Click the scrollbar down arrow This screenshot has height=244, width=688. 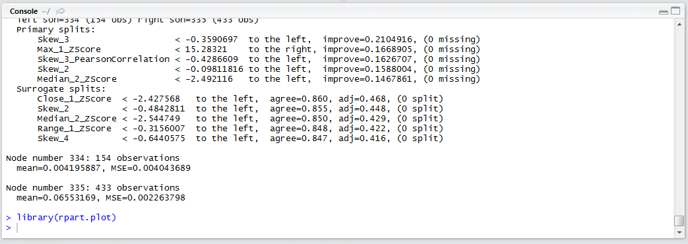[x=679, y=232]
